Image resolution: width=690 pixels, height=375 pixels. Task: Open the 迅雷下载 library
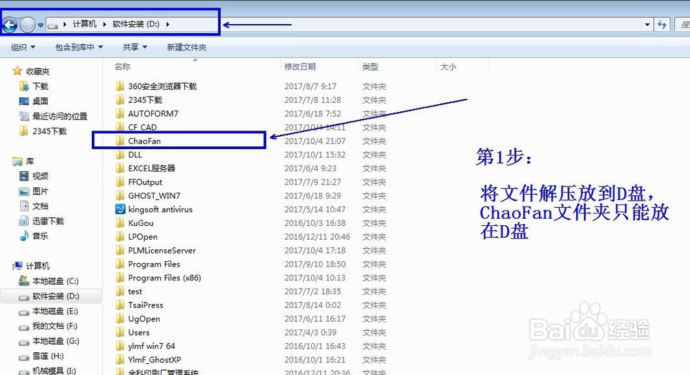(x=48, y=221)
